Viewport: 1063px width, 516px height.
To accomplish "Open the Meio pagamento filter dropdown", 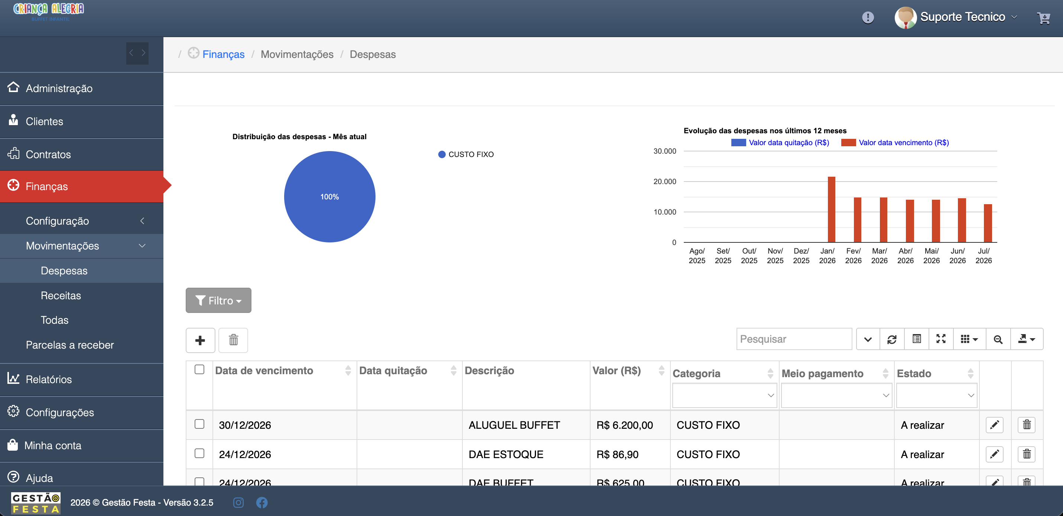I will [x=836, y=395].
